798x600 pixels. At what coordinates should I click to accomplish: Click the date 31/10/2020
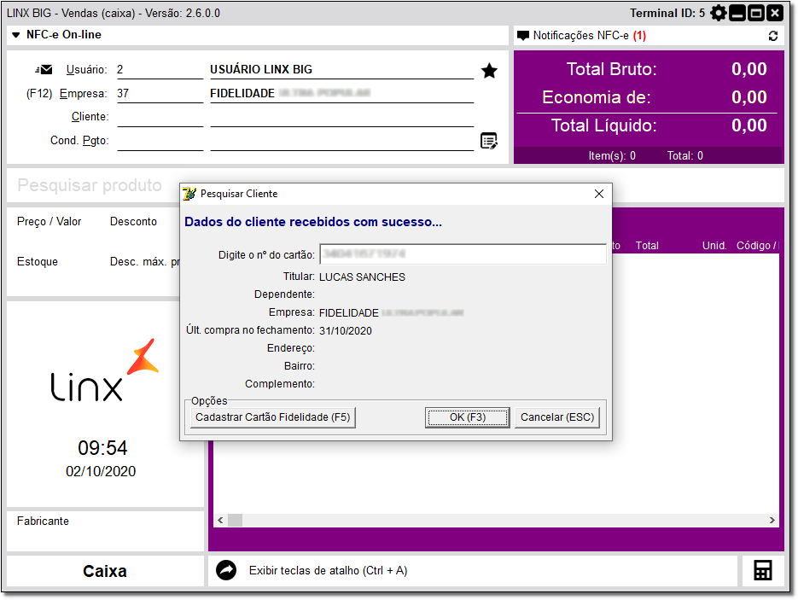click(x=346, y=331)
